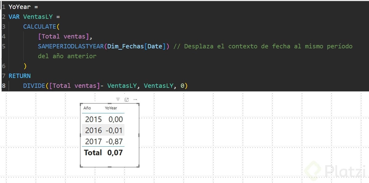Sort by the YoYear column header
The width and height of the screenshot is (369, 183).
pyautogui.click(x=111, y=108)
